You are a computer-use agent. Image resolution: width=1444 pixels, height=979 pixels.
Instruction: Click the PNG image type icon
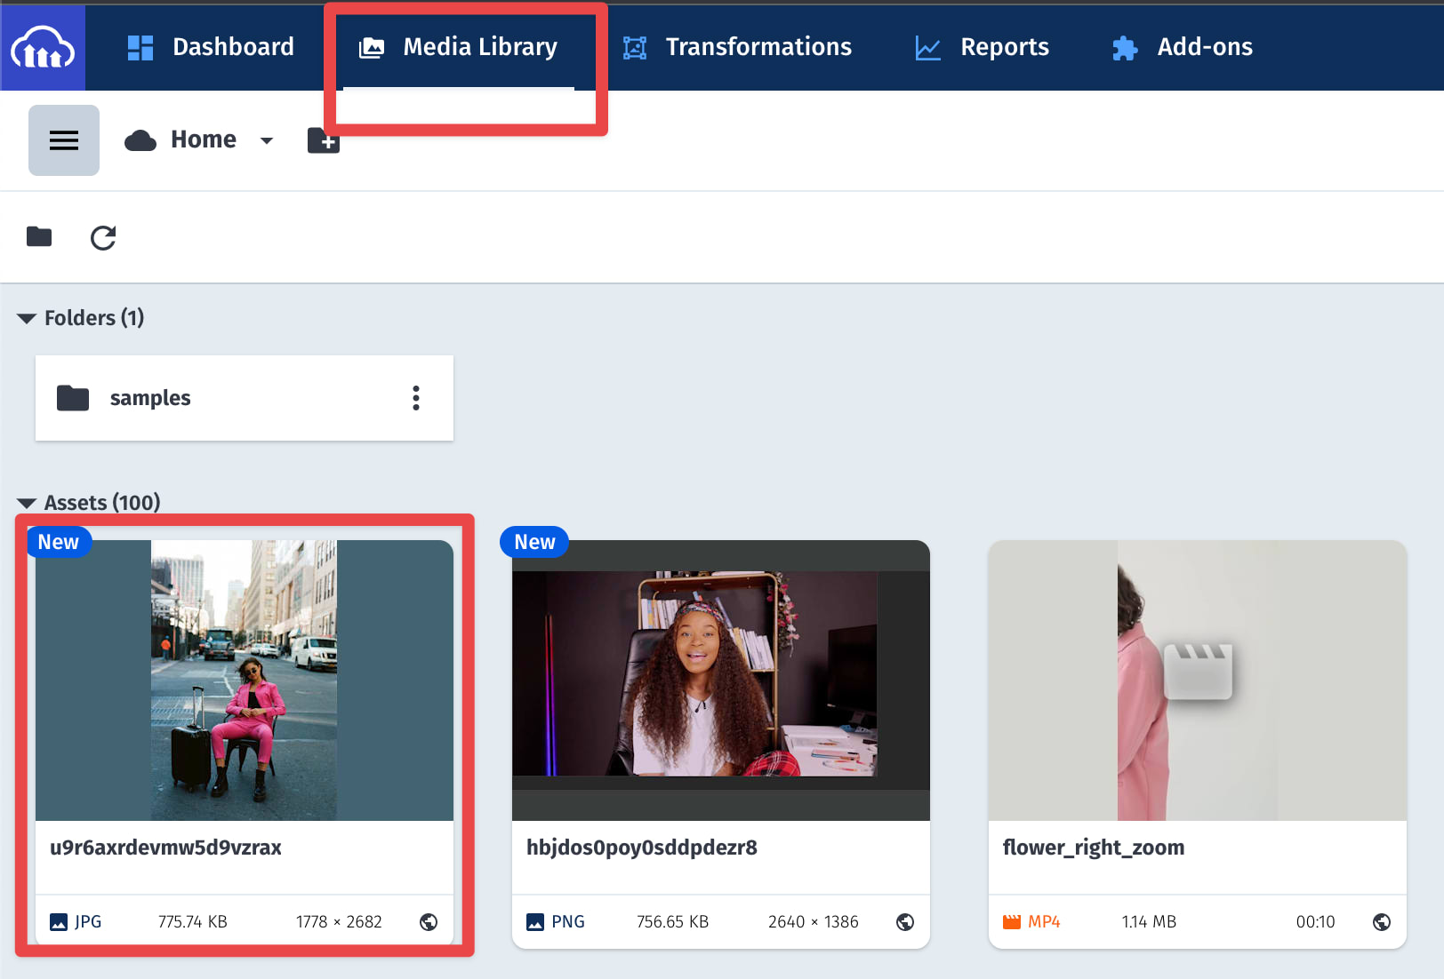pyautogui.click(x=535, y=922)
